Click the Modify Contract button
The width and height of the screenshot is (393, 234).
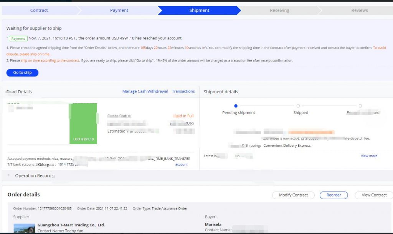[x=293, y=195]
